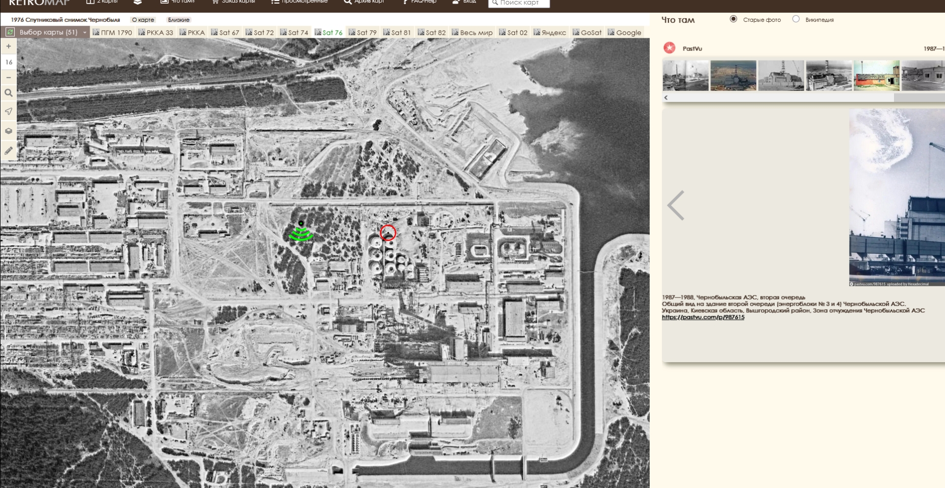Open the first black-and-white photo thumbnail
The height and width of the screenshot is (488, 945).
coord(685,75)
